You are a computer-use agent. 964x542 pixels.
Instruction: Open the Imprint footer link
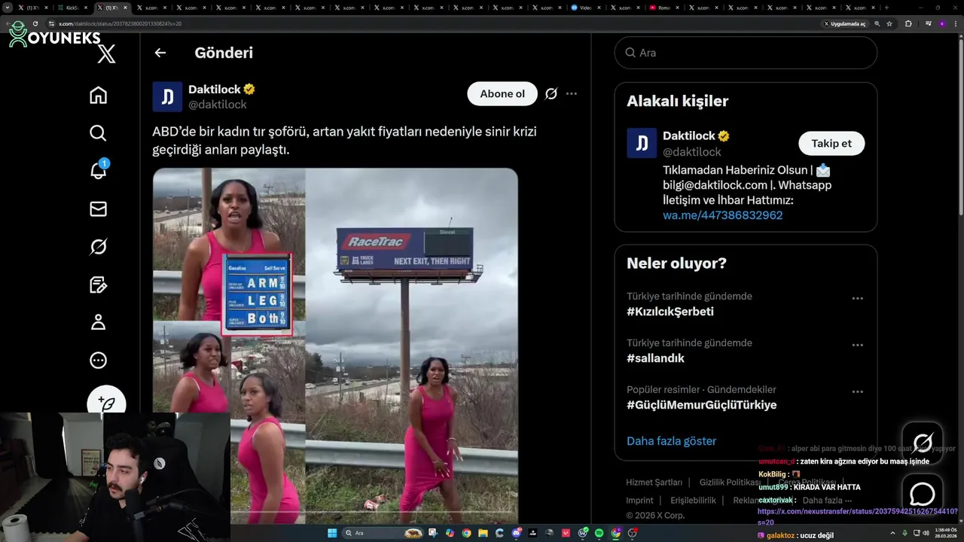pyautogui.click(x=639, y=500)
